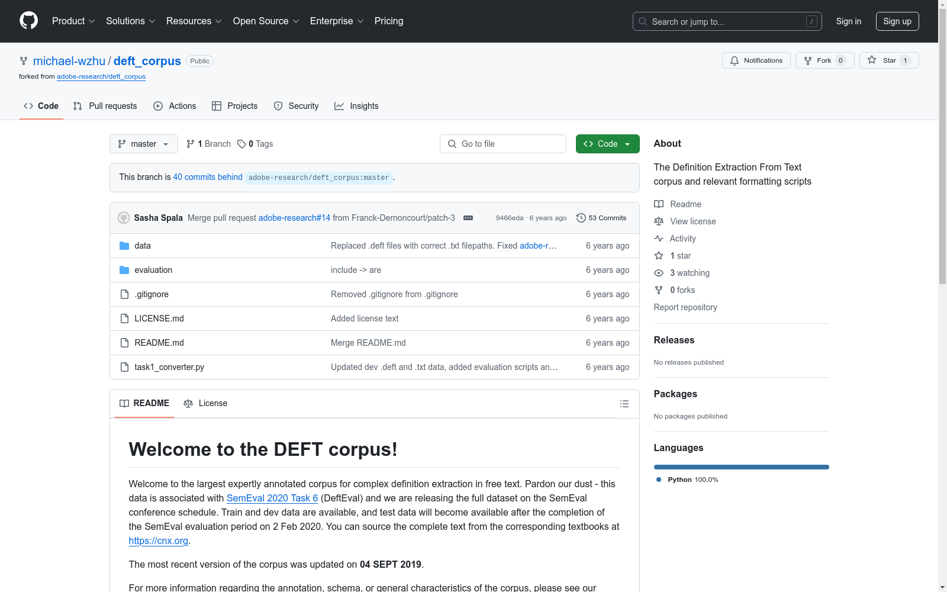Image resolution: width=947 pixels, height=592 pixels.
Task: Expand the green Code clone dropdown
Action: pyautogui.click(x=607, y=144)
